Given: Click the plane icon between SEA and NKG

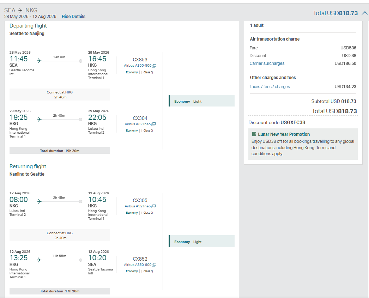Looking at the screenshot, I should (20, 11).
